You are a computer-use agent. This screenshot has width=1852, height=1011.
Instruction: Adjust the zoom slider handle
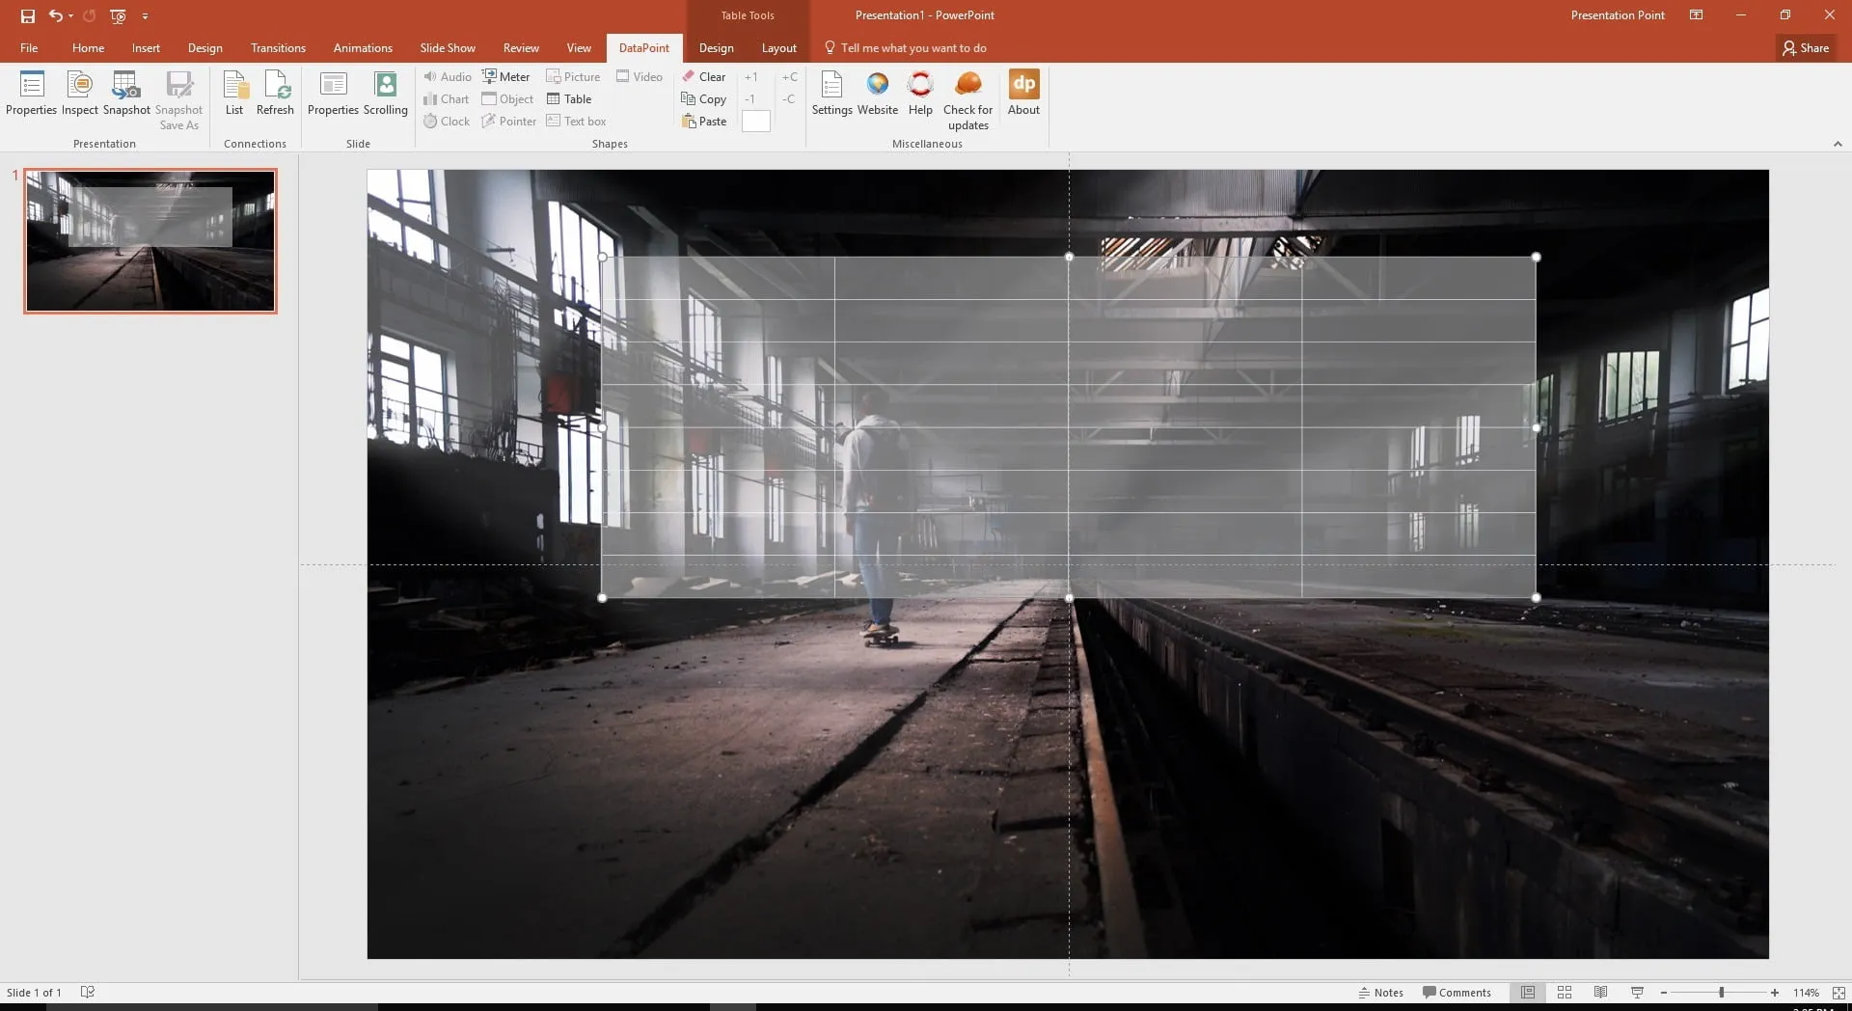click(1721, 993)
